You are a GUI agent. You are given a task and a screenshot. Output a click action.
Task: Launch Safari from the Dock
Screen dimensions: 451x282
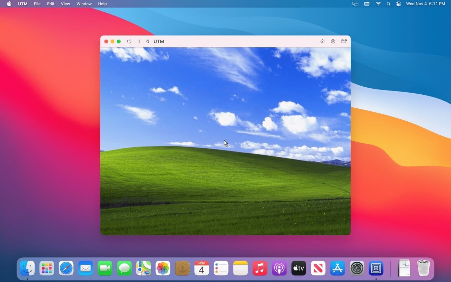tap(66, 268)
